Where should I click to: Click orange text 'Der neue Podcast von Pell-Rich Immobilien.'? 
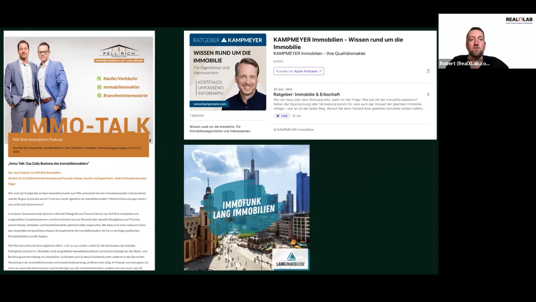(35, 173)
